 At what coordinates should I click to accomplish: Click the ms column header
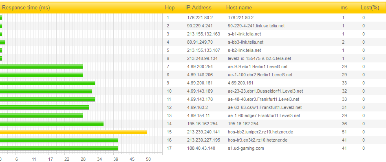[x=344, y=8]
